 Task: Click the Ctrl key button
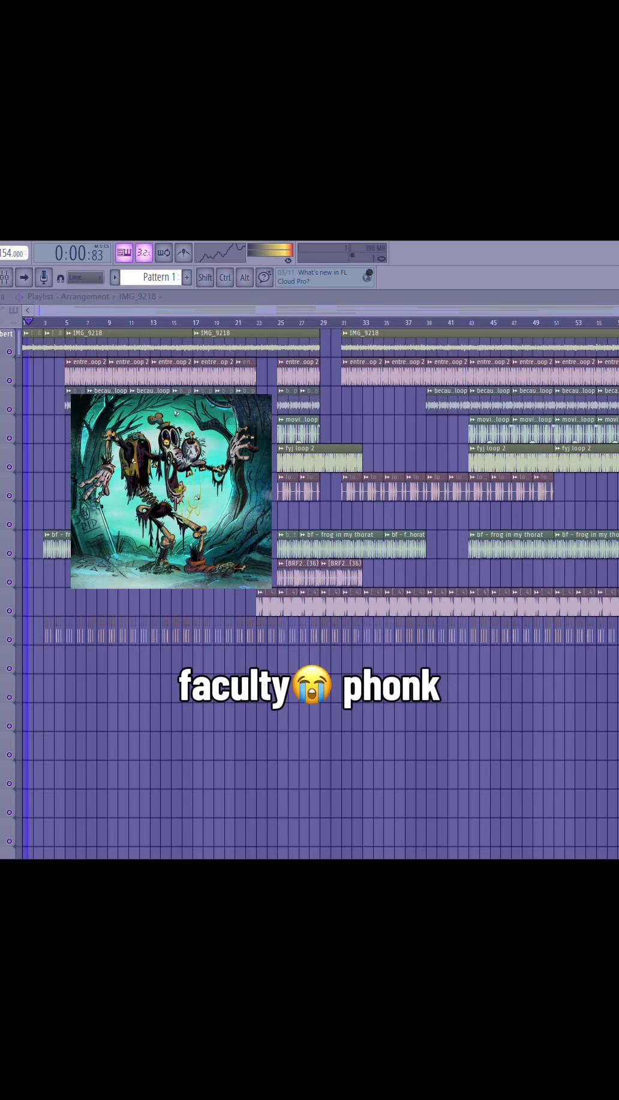click(225, 277)
